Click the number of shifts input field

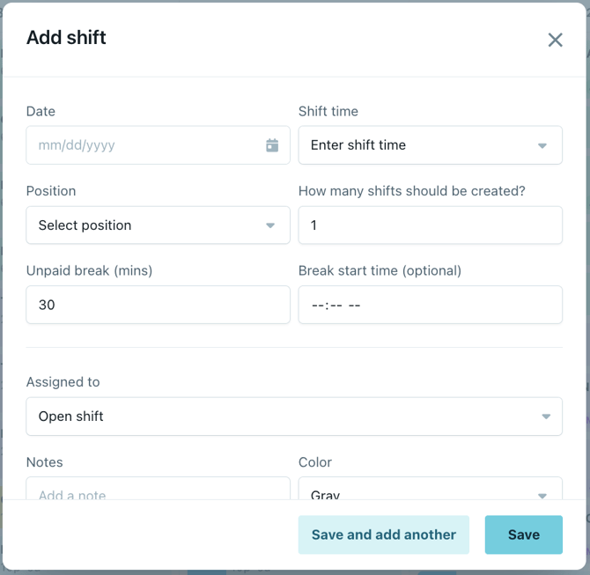(430, 225)
